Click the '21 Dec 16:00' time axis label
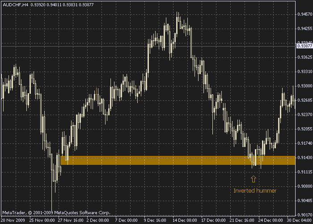Screen dimensions: 313x224 (x=242, y=220)
